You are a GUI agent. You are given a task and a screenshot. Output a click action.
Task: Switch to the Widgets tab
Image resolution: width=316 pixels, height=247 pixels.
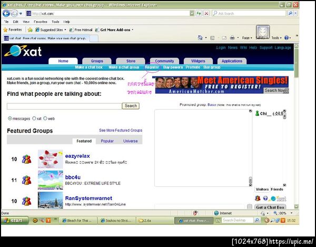pos(198,61)
